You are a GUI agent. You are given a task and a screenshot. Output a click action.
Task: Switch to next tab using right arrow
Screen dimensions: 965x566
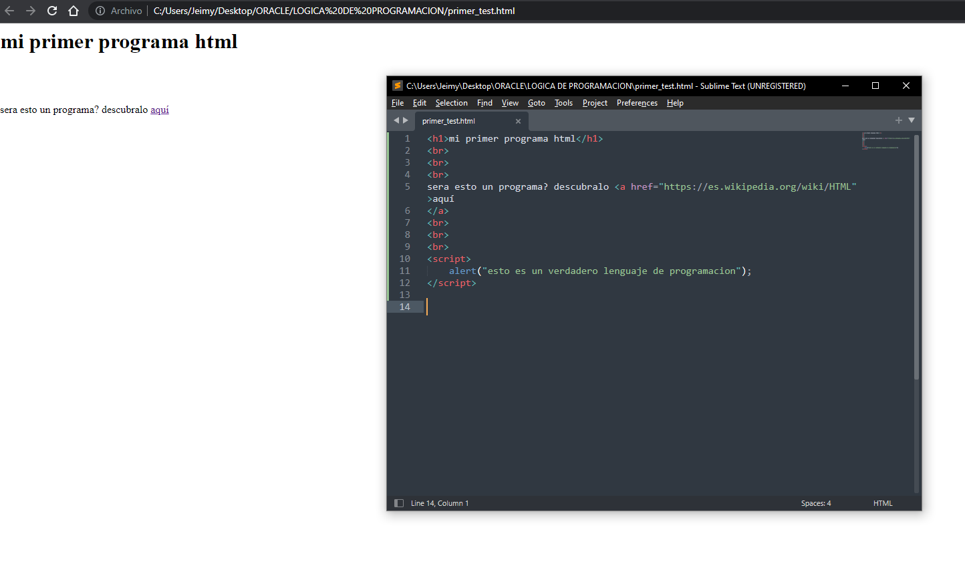pyautogui.click(x=406, y=120)
